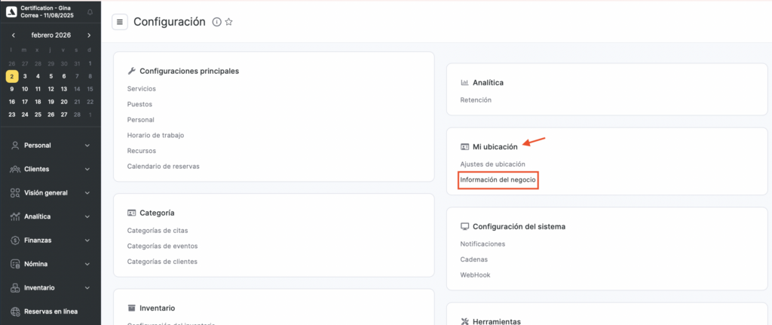Go to previous month in calendar

point(13,35)
